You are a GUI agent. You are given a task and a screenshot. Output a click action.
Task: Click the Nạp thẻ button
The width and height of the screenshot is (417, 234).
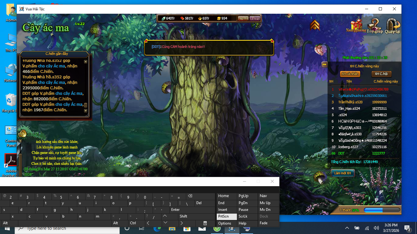[x=243, y=19]
